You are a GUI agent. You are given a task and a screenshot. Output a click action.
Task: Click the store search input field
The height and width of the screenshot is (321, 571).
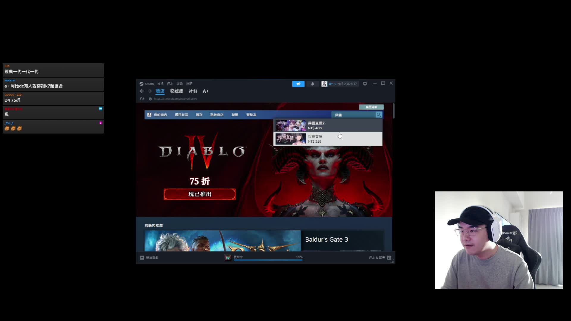354,115
